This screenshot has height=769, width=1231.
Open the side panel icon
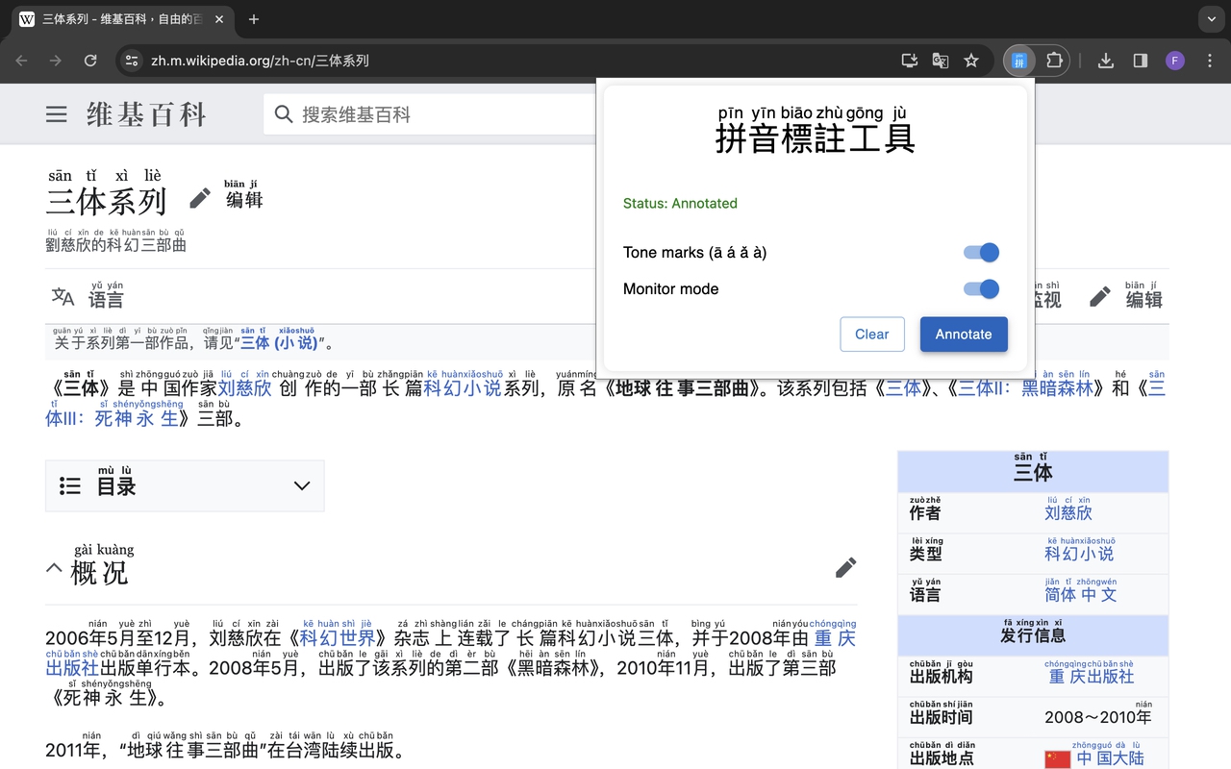1140,60
